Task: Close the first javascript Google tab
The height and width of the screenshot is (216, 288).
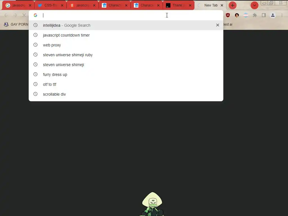Action: [x=30, y=5]
